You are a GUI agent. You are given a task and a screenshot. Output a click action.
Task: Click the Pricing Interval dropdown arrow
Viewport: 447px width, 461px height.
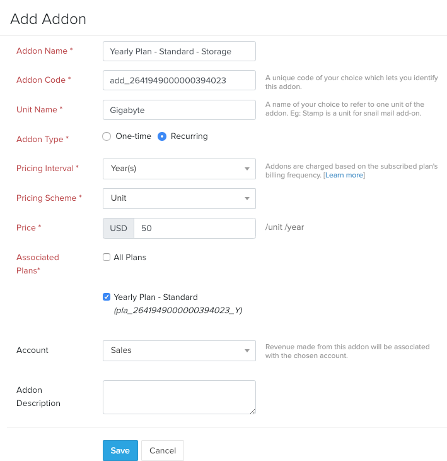click(247, 169)
